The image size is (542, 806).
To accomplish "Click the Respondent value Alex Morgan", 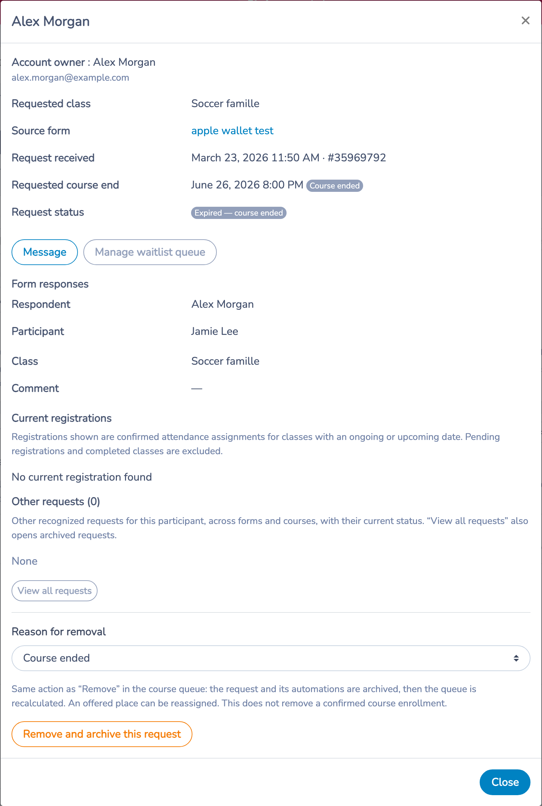I will click(x=222, y=304).
